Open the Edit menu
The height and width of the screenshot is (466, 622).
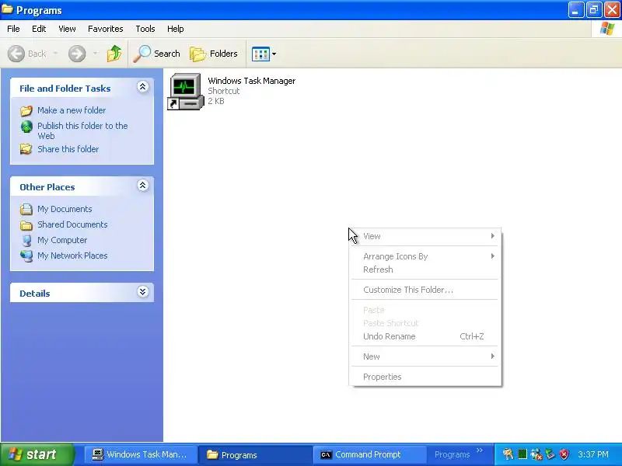39,29
